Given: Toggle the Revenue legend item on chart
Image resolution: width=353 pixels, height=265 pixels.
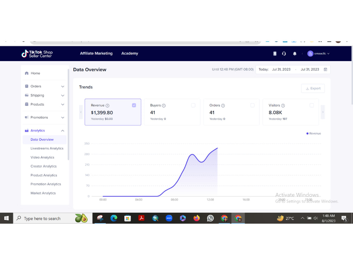Looking at the screenshot, I should (x=313, y=134).
